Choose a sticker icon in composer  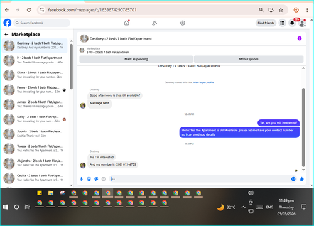point(96,179)
